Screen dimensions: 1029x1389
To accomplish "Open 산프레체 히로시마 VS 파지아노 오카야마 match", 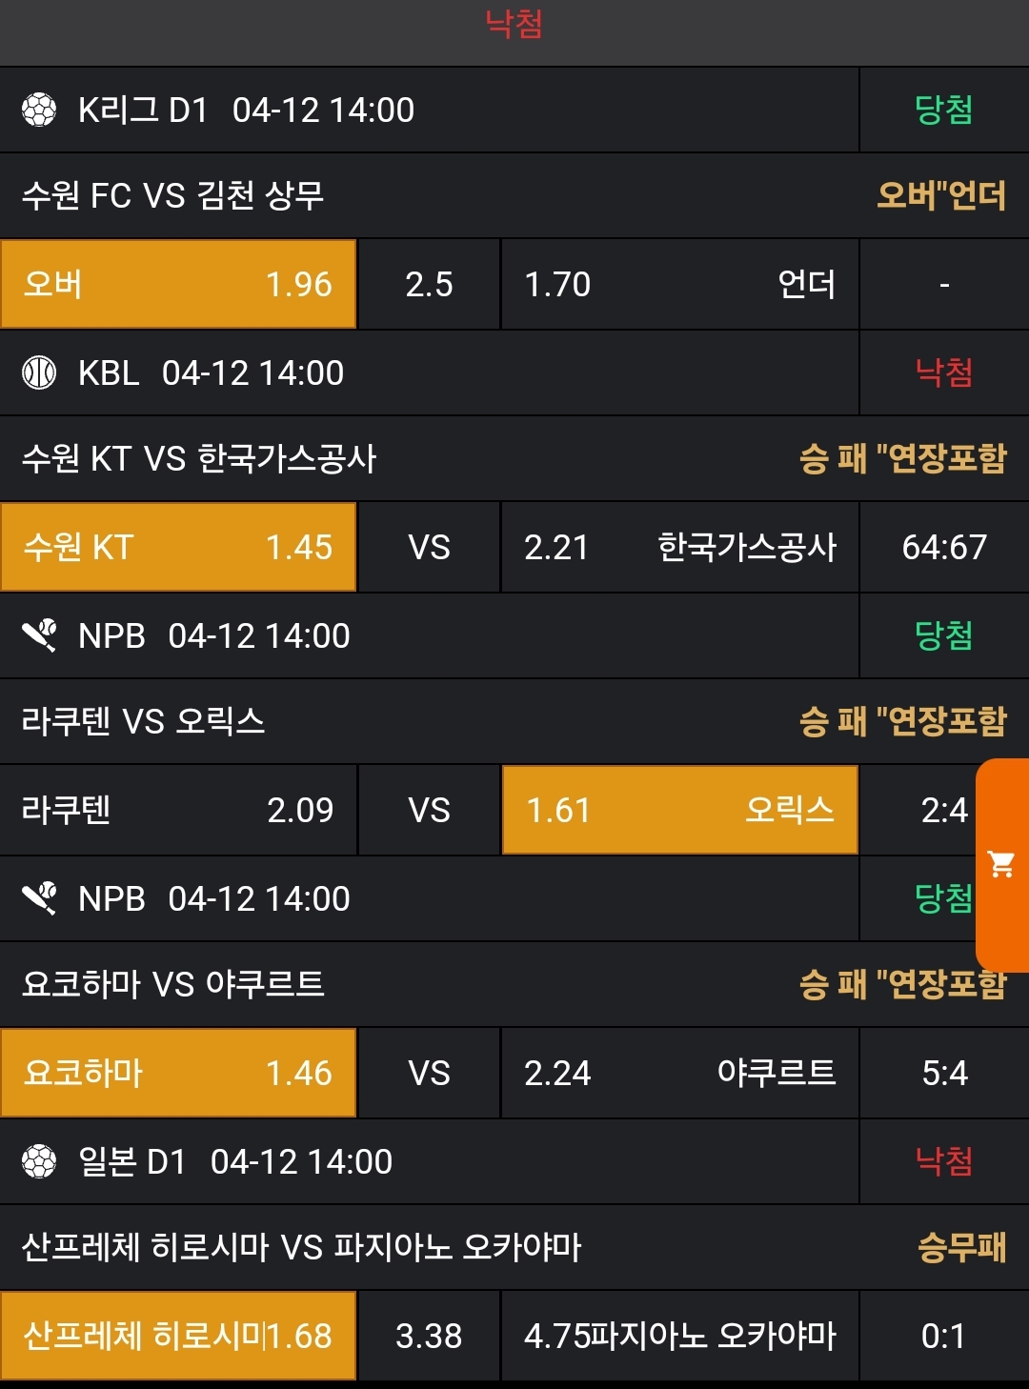I will pos(301,1247).
